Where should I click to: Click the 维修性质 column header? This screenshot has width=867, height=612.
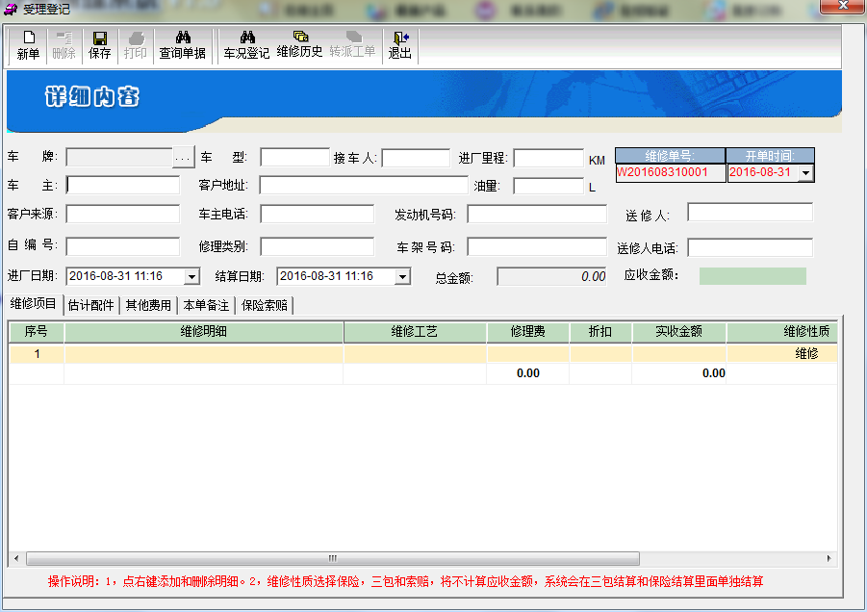(x=782, y=332)
